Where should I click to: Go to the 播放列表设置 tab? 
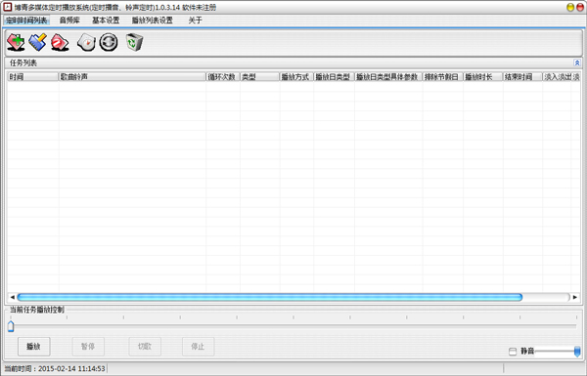152,21
